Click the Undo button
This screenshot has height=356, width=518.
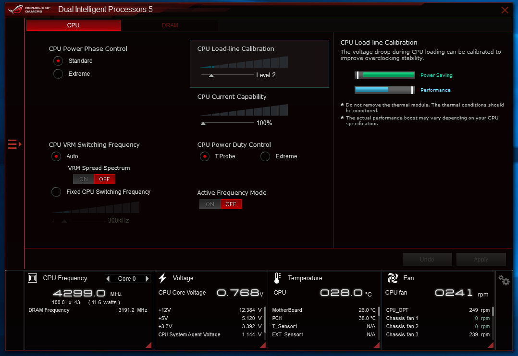427,260
